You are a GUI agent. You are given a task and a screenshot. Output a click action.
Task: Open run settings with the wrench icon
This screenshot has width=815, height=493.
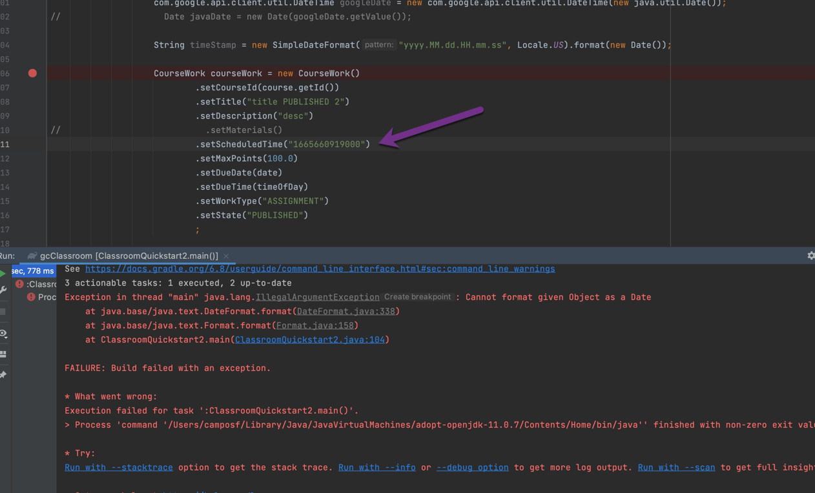[x=3, y=290]
